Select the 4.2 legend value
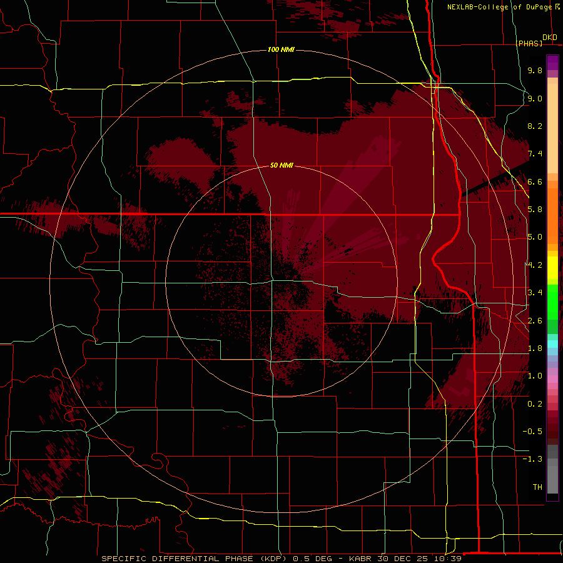The image size is (563, 563). pos(535,265)
